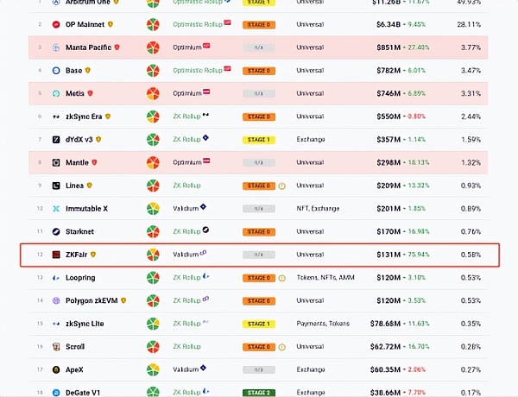Click the ZKFair red square logo
This screenshot has width=518, height=397.
(x=56, y=255)
